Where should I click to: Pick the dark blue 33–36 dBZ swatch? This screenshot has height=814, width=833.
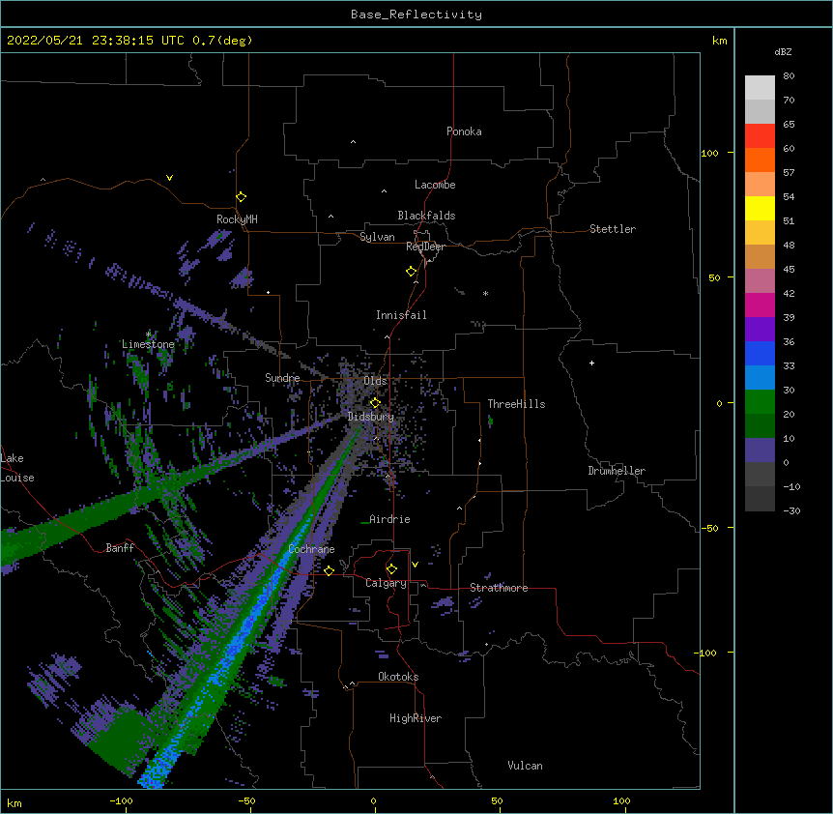(x=760, y=353)
